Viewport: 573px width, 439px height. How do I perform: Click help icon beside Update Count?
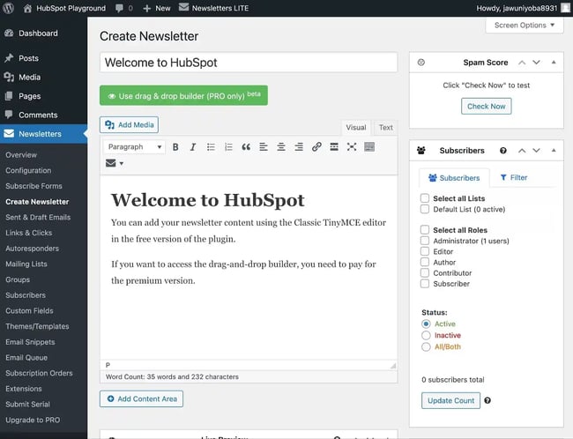coord(487,400)
